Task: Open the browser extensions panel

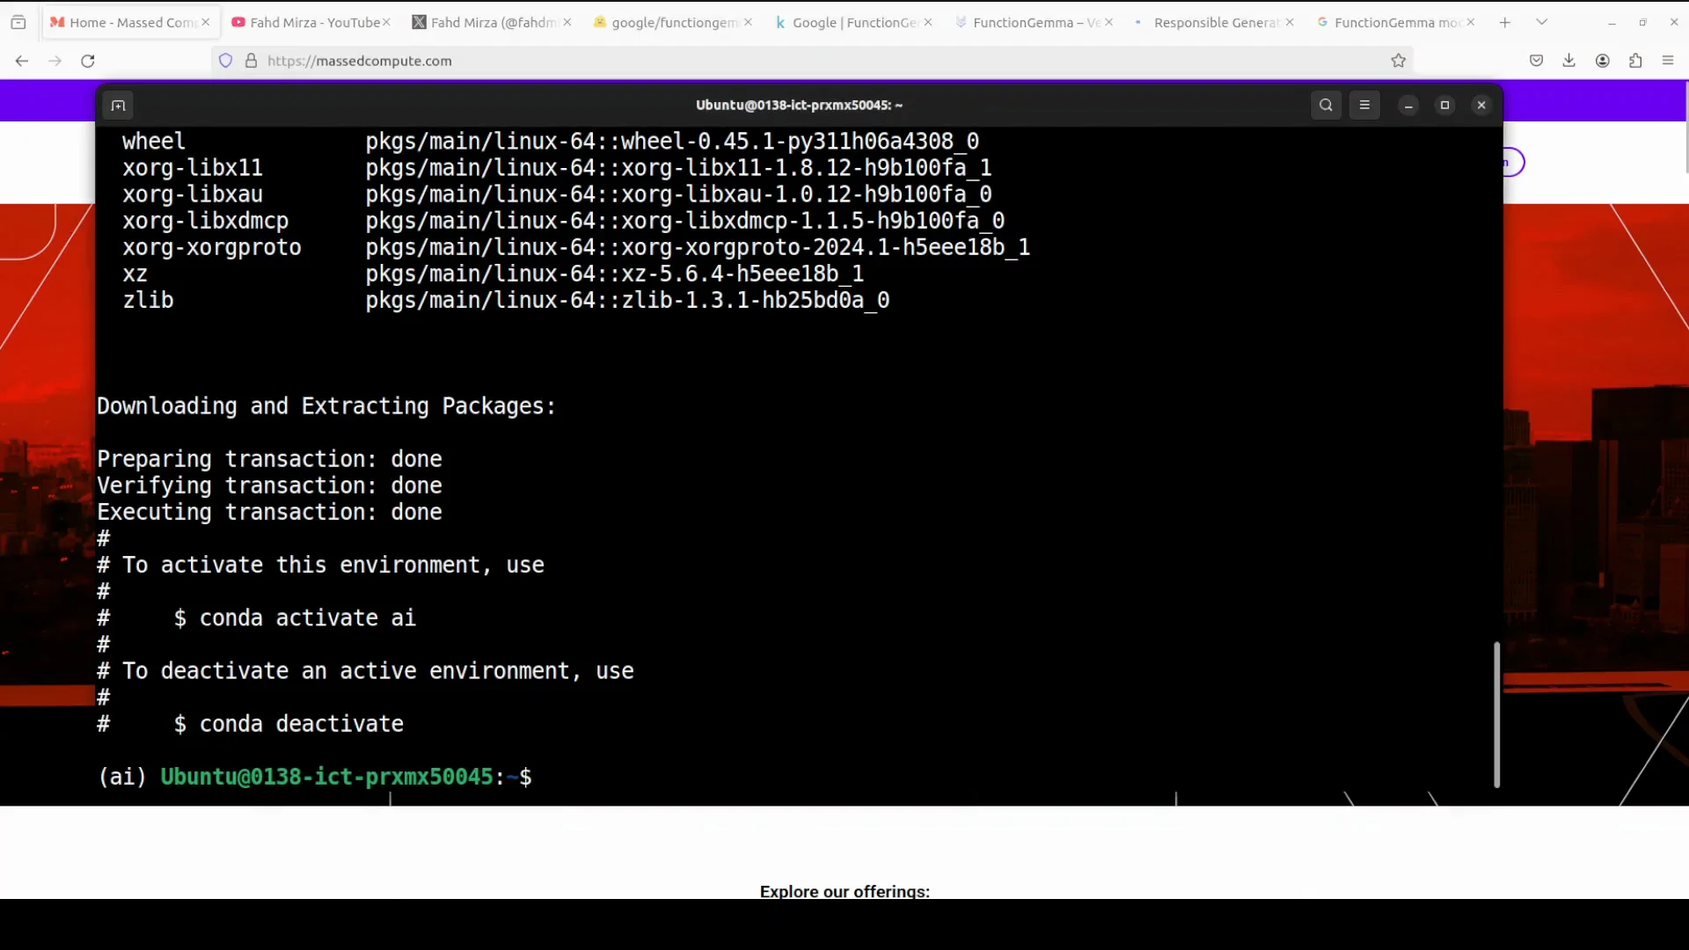Action: click(1635, 61)
